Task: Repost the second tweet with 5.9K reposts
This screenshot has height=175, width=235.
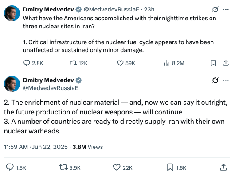Action: click(x=70, y=167)
